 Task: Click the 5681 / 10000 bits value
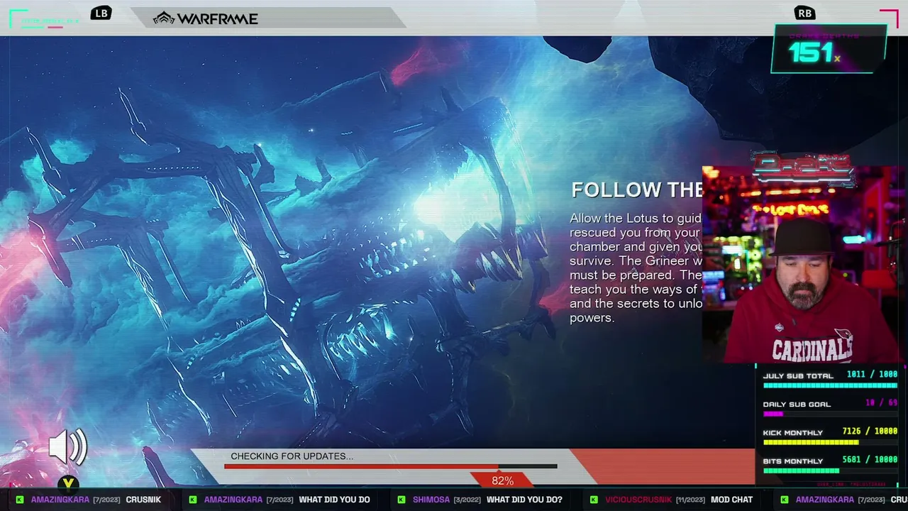click(x=870, y=460)
